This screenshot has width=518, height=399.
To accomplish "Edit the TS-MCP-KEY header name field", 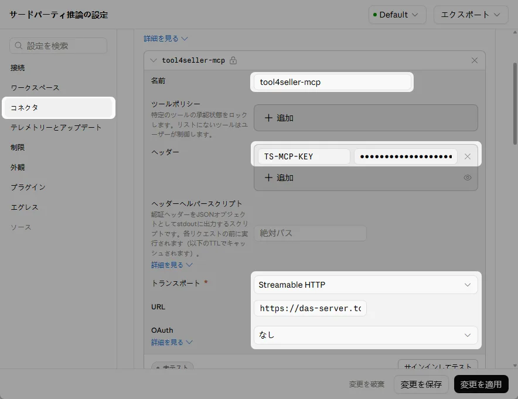I will [x=304, y=156].
